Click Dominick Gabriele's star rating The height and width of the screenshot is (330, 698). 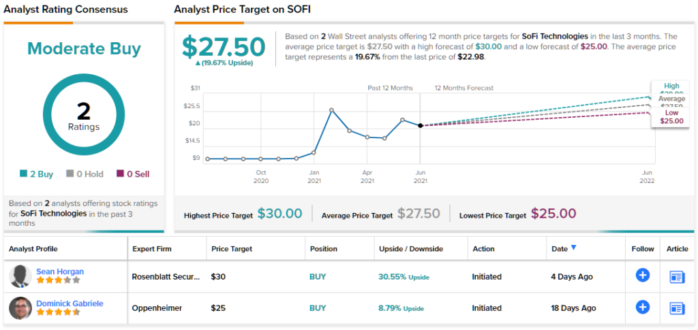pyautogui.click(x=58, y=312)
